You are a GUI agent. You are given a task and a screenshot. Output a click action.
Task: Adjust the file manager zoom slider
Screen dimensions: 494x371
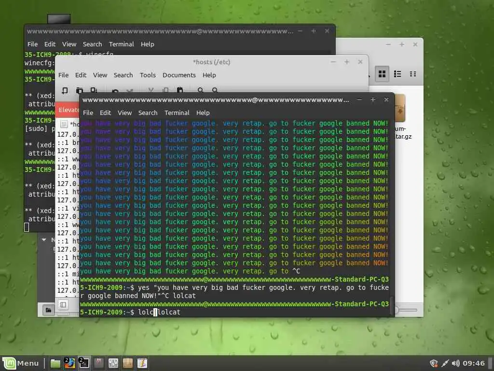[406, 310]
